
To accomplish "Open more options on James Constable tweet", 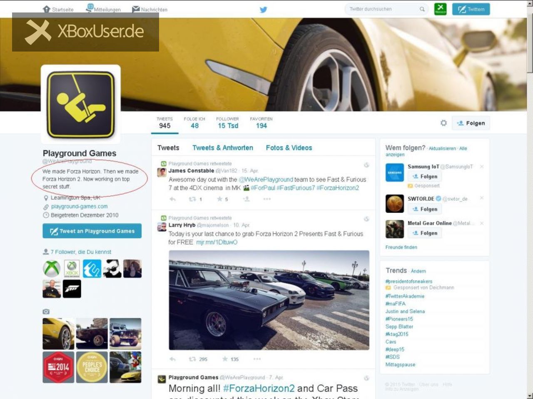I will pyautogui.click(x=267, y=199).
